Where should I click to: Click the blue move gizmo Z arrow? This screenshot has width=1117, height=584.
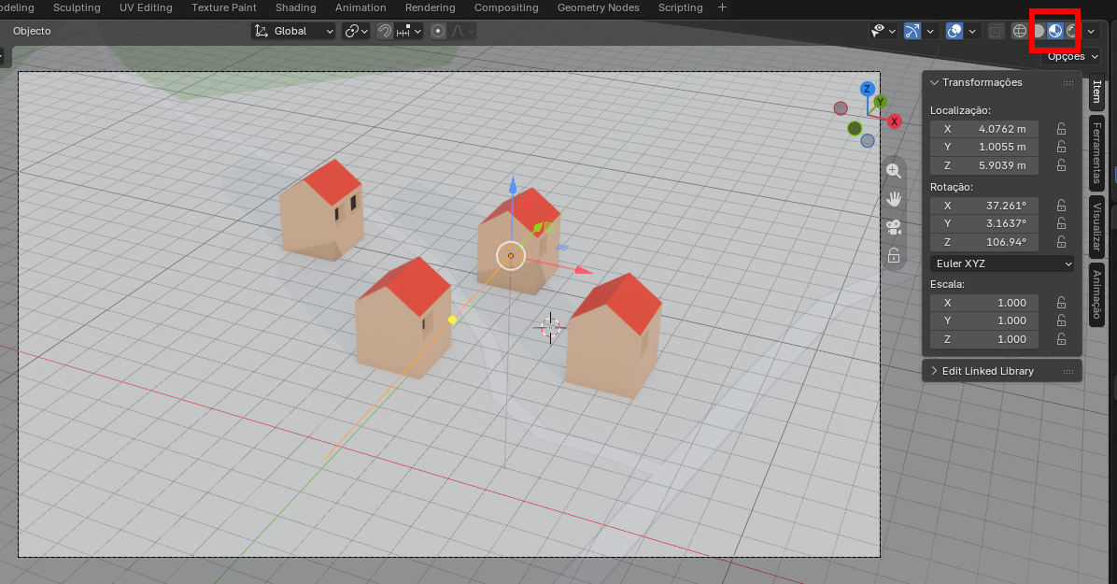(512, 185)
